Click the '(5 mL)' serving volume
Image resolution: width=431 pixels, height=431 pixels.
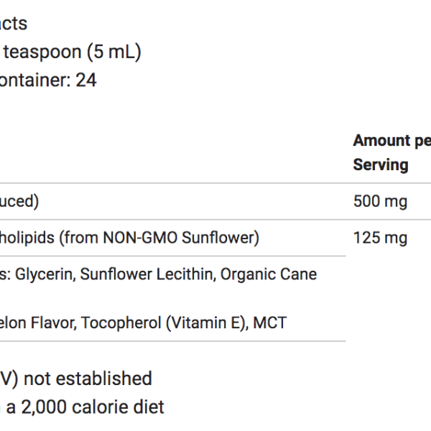coord(114,52)
